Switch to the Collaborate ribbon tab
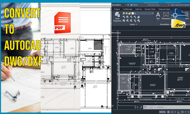This screenshot has width=190, height=114. pos(127,9)
